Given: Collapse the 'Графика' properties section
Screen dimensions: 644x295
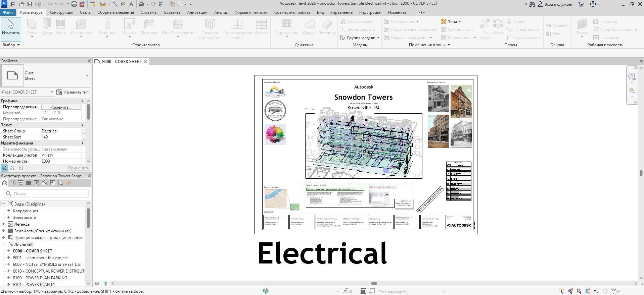Looking at the screenshot, I should (x=82, y=101).
